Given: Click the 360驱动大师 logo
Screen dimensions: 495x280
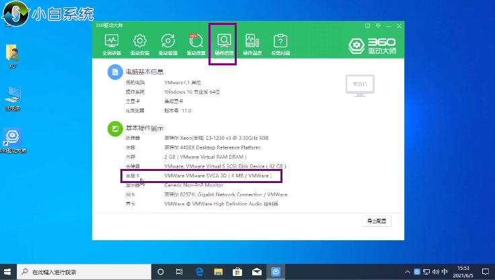Looking at the screenshot, I should pos(372,46).
